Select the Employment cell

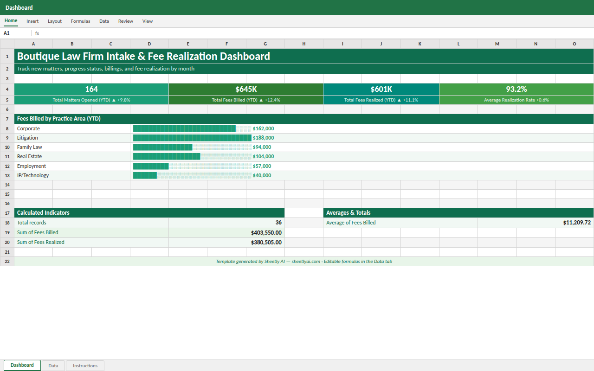pyautogui.click(x=72, y=166)
